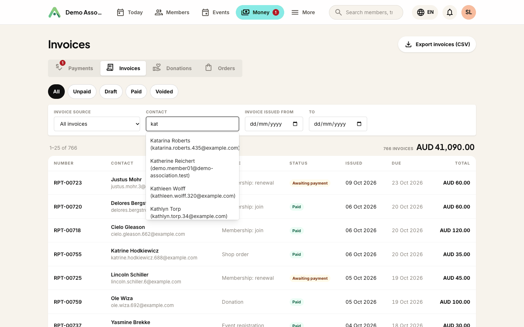Image resolution: width=524 pixels, height=327 pixels.
Task: Click the To date field
Action: (338, 124)
